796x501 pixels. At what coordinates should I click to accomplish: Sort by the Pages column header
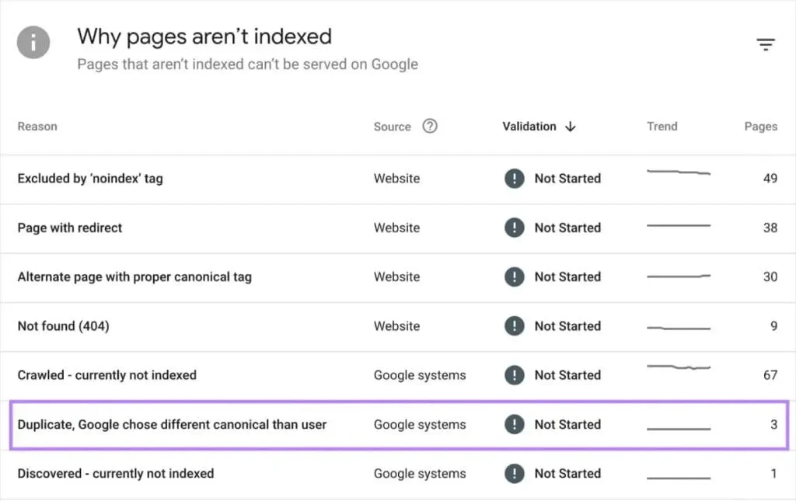click(x=759, y=126)
